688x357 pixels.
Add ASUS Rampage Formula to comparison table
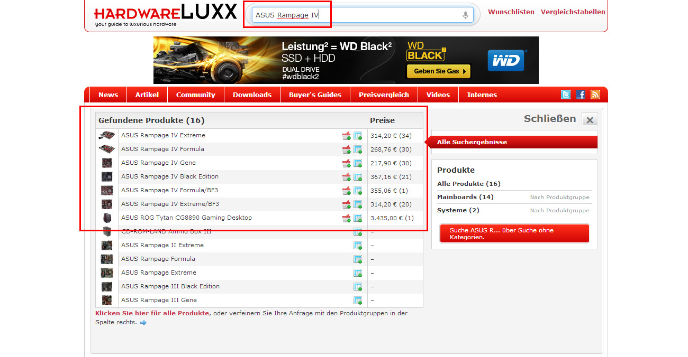coord(358,259)
